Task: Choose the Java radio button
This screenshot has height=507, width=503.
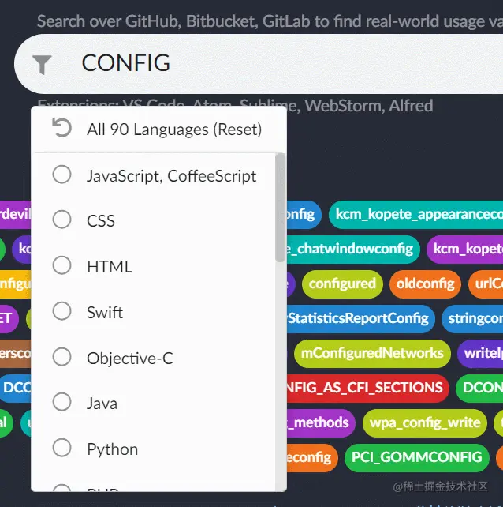Action: (x=62, y=402)
